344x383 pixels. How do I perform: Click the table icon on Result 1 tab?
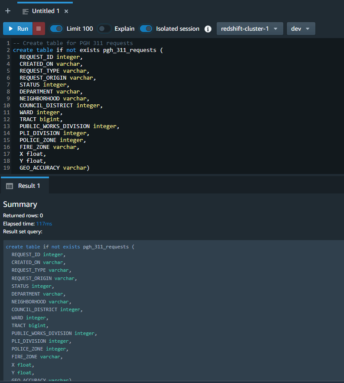coord(10,186)
